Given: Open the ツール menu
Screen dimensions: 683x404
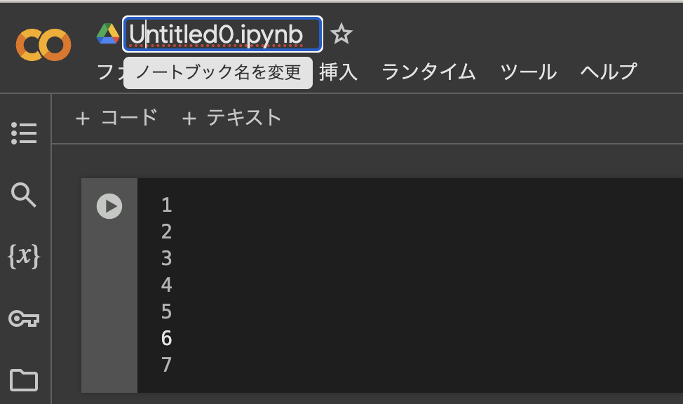Looking at the screenshot, I should pyautogui.click(x=528, y=72).
